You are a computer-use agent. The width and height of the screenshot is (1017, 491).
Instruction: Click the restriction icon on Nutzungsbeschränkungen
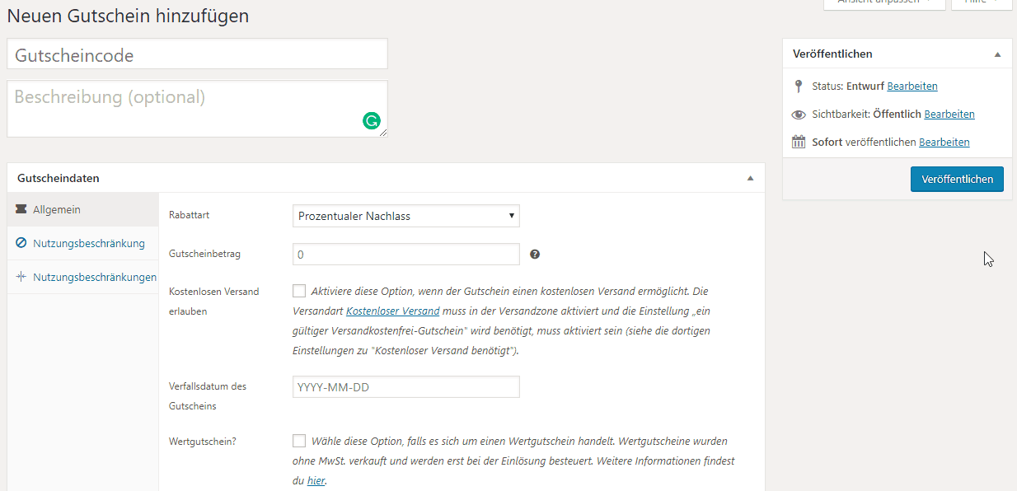(x=21, y=278)
